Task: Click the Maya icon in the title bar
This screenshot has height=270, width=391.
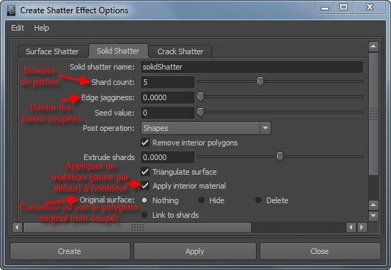Action: [x=11, y=10]
